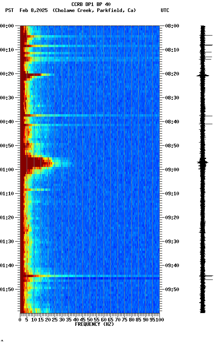220x345 pixels.
Task: Click the 08:20 UTC time label
Action: tap(172, 74)
